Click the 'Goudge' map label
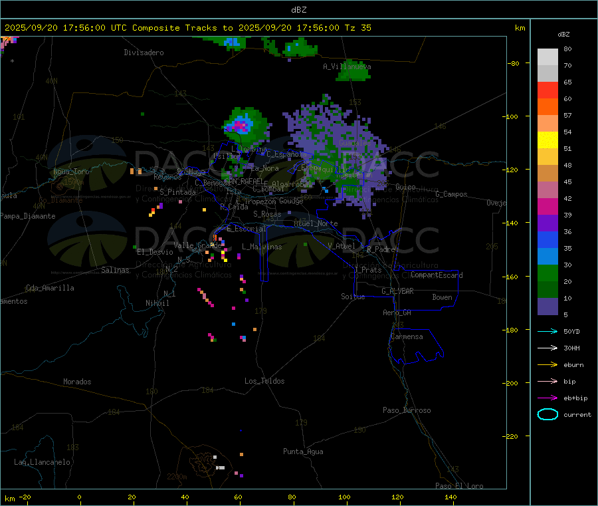The height and width of the screenshot is (506, 598). coord(291,201)
